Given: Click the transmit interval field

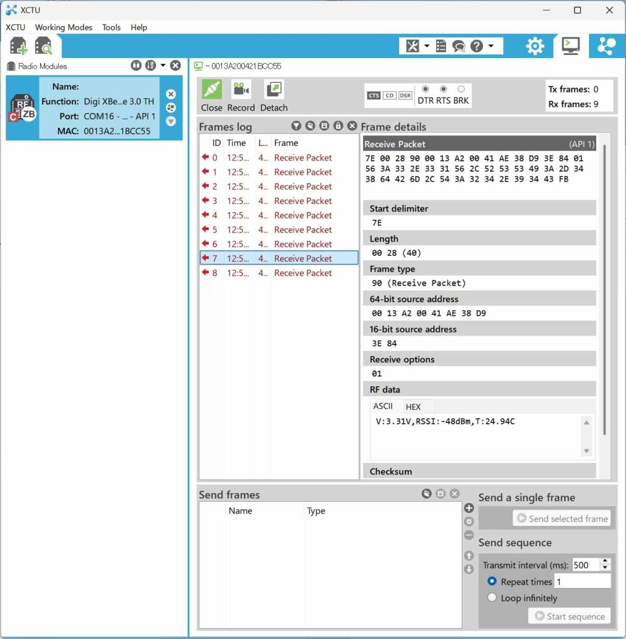Looking at the screenshot, I should click(x=585, y=565).
